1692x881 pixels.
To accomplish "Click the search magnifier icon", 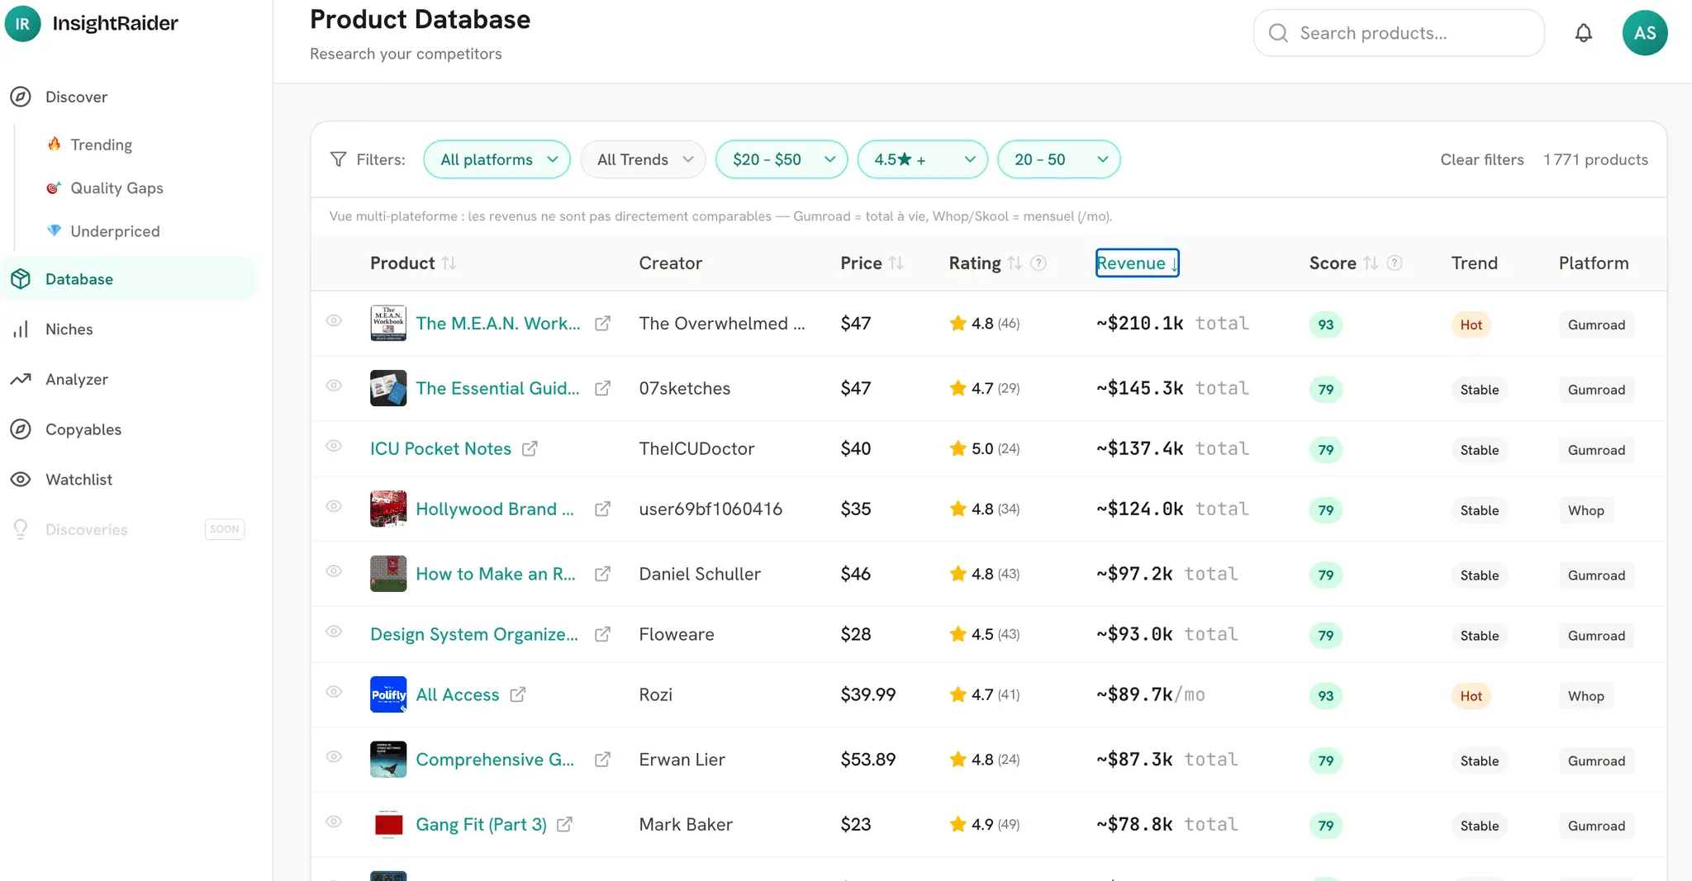I will [x=1278, y=33].
